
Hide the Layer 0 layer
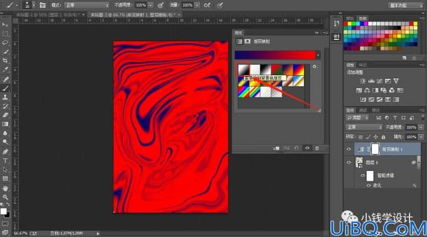point(349,162)
